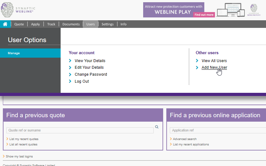
Task: Open the Quote menu
Action: [x=19, y=24]
